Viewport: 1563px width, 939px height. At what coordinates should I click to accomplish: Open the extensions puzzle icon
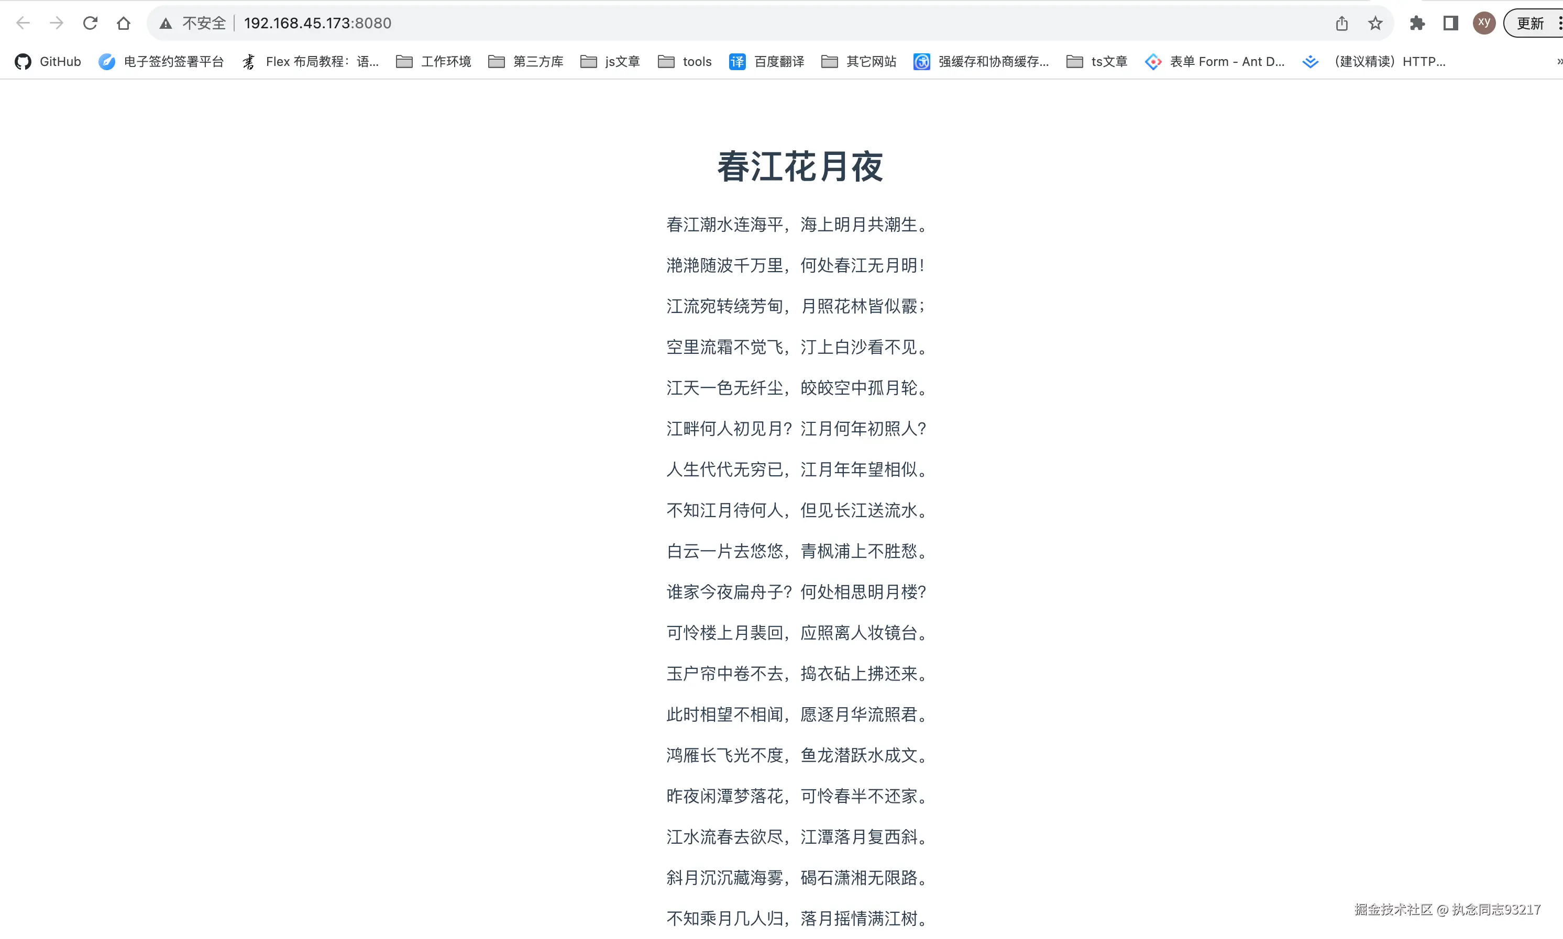point(1417,24)
